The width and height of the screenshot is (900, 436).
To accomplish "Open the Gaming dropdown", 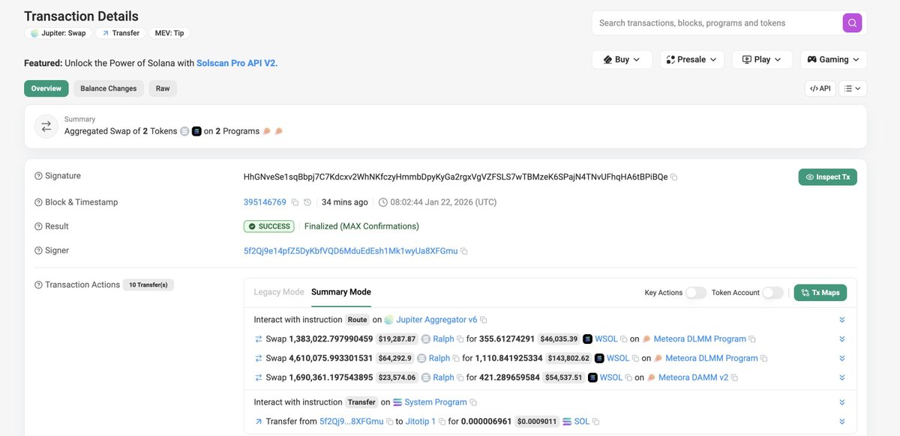I will click(834, 60).
